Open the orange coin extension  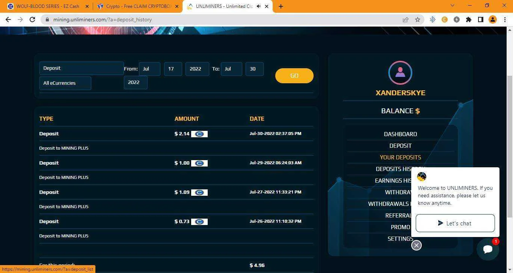445,19
